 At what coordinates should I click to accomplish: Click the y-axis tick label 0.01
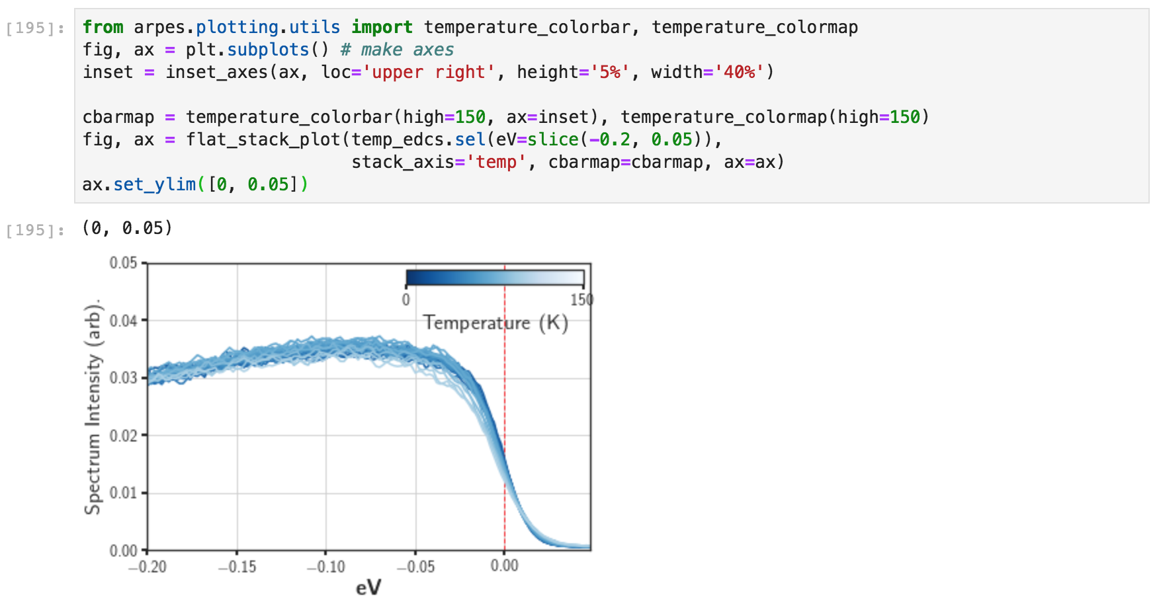[x=123, y=493]
